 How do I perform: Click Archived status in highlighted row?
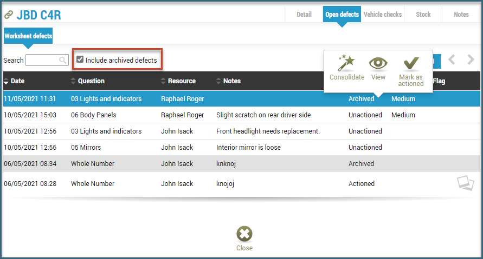pos(362,98)
